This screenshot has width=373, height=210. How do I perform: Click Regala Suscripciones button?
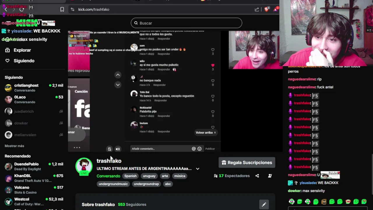click(x=247, y=163)
